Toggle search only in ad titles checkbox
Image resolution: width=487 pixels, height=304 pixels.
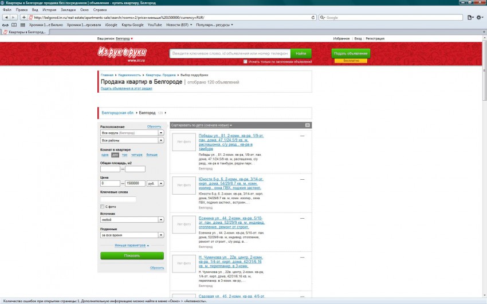246,61
